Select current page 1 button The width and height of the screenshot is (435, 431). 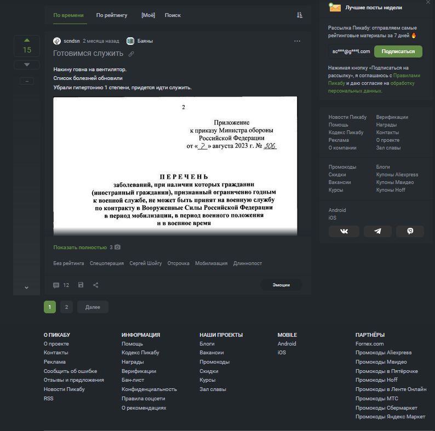point(50,307)
